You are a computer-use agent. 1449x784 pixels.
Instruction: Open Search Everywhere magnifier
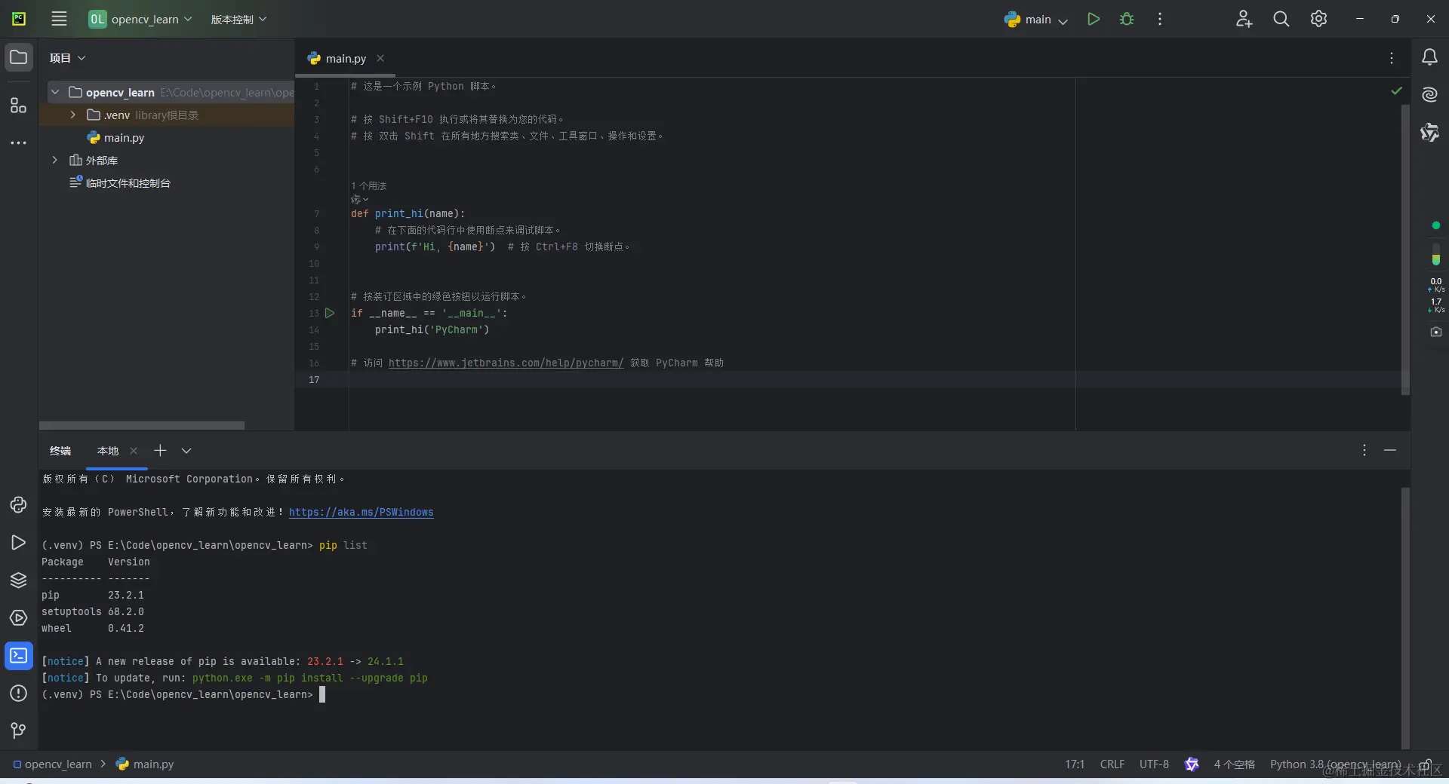[x=1281, y=19]
